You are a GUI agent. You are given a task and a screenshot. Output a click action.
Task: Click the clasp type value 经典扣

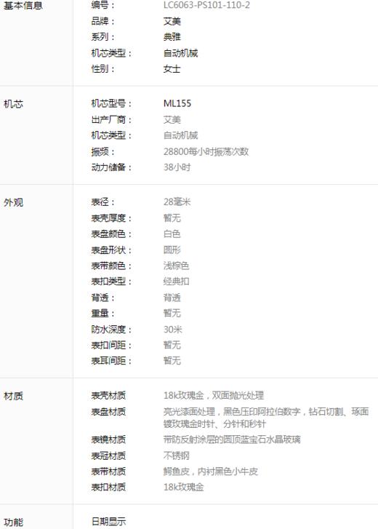tap(176, 281)
